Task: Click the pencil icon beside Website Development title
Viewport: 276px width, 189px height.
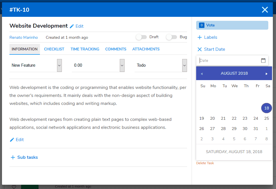Action: point(72,26)
